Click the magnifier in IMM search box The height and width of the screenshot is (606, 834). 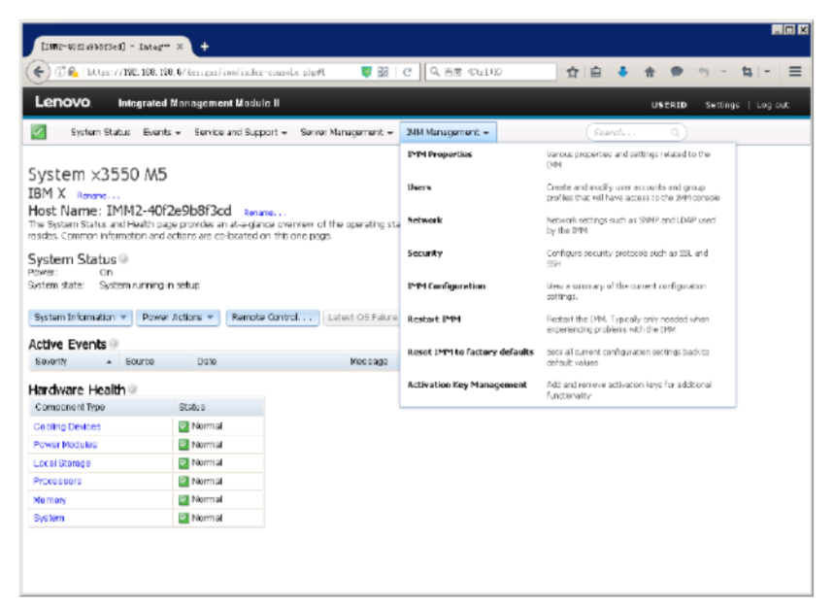pyautogui.click(x=675, y=132)
